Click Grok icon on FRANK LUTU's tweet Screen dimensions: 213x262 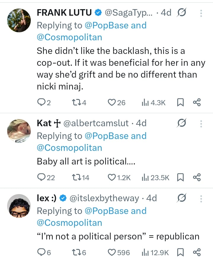[181, 13]
